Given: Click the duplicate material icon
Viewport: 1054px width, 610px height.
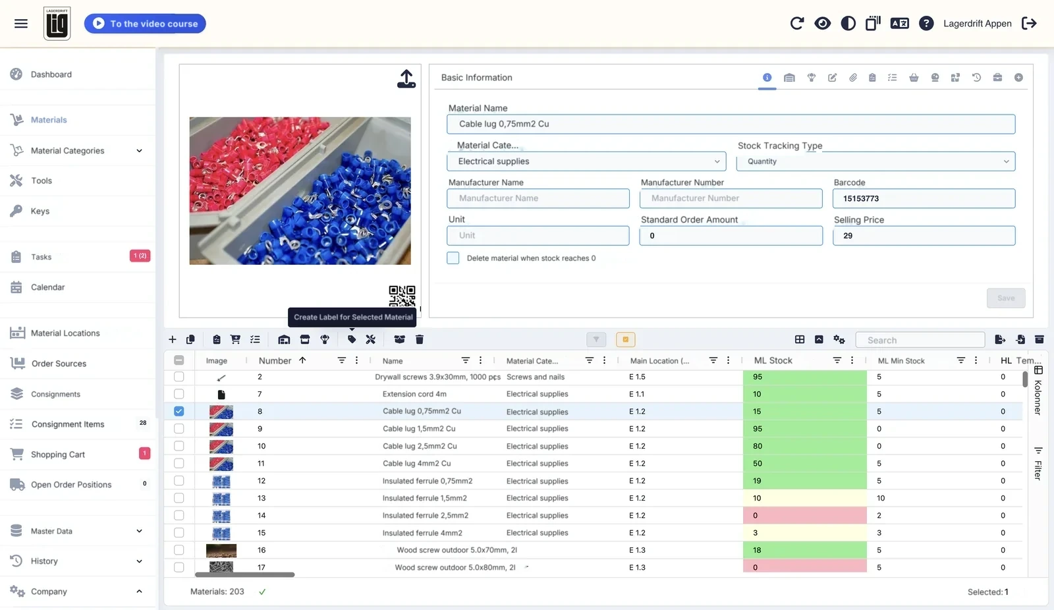Looking at the screenshot, I should 190,339.
